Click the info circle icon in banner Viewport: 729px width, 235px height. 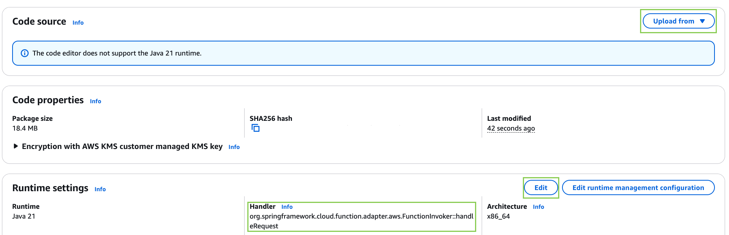[25, 53]
